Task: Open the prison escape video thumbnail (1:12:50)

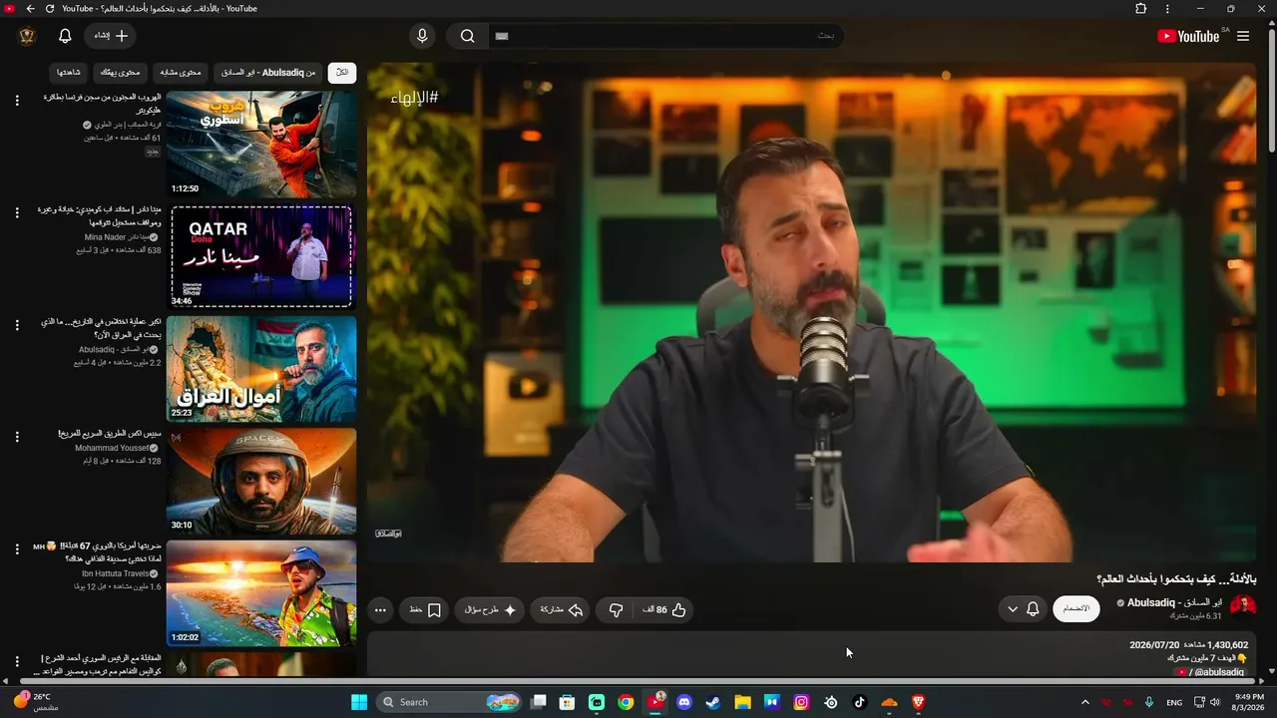Action: (x=261, y=145)
